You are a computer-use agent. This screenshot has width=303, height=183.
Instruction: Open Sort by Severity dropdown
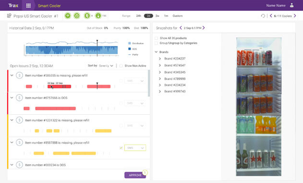tap(106, 66)
